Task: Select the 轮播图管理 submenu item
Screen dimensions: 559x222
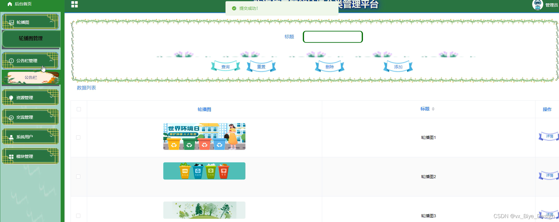Action: (31, 39)
